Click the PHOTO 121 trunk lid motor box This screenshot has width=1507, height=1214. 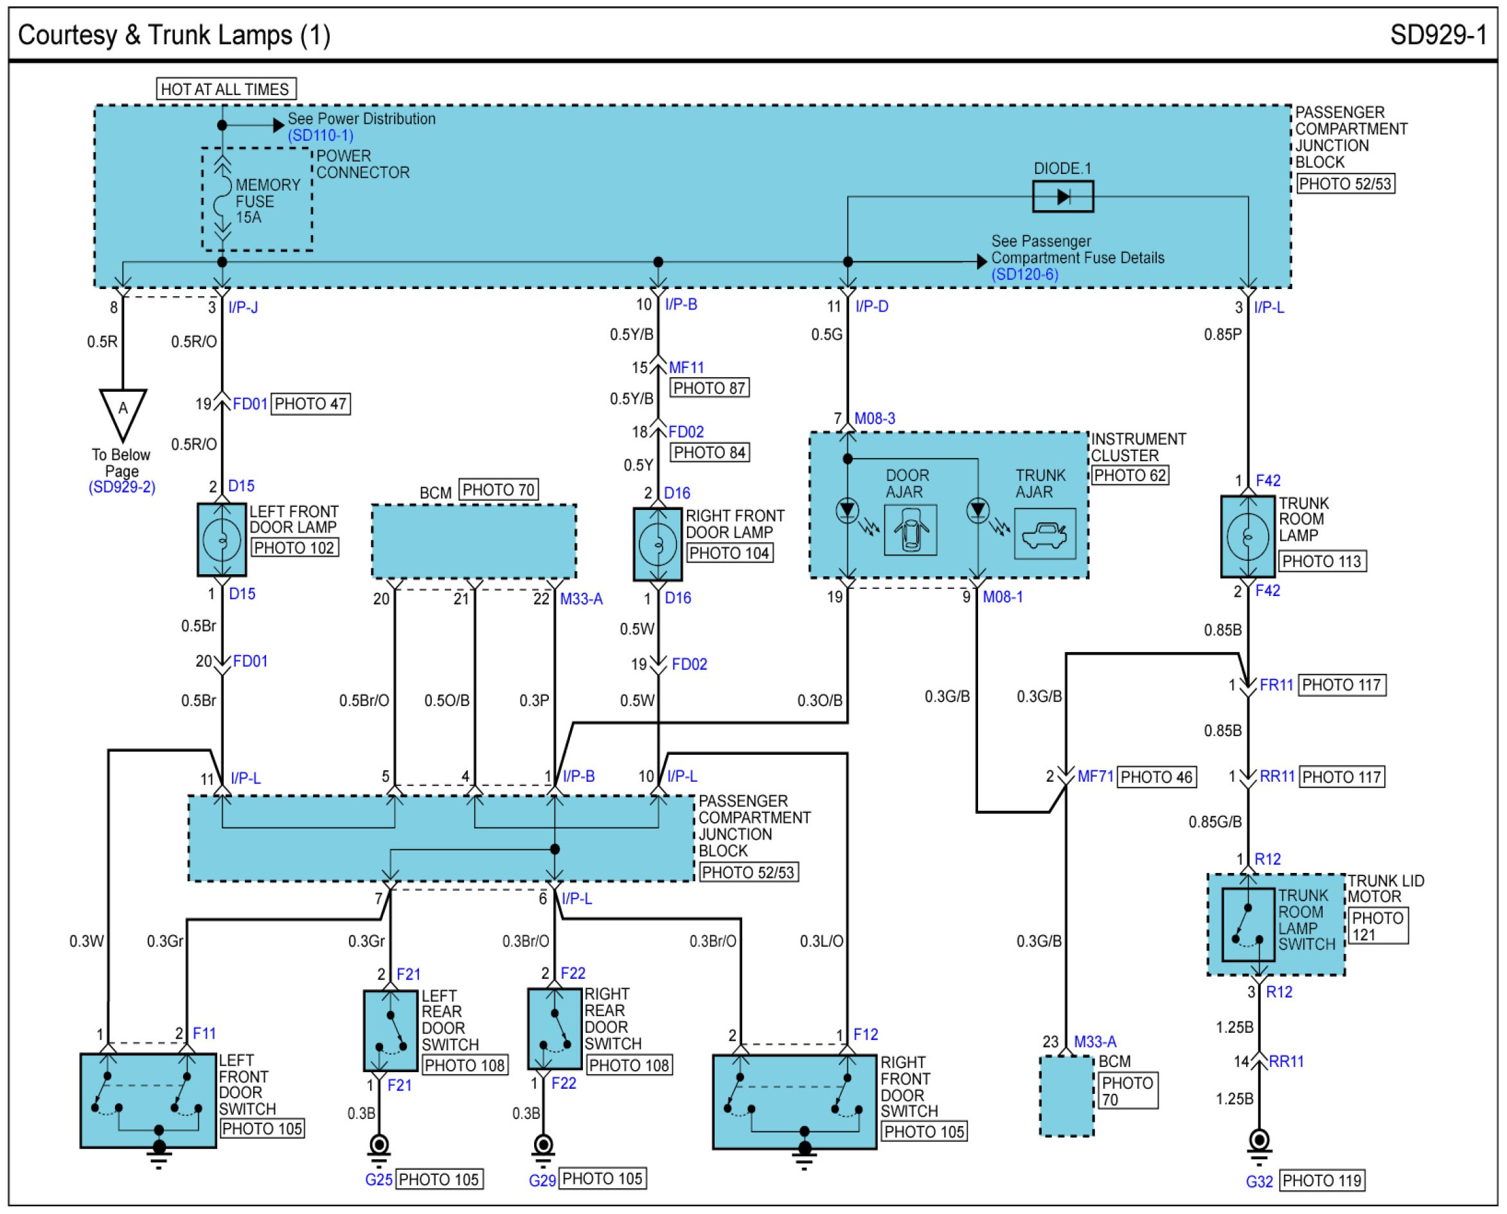(1378, 926)
